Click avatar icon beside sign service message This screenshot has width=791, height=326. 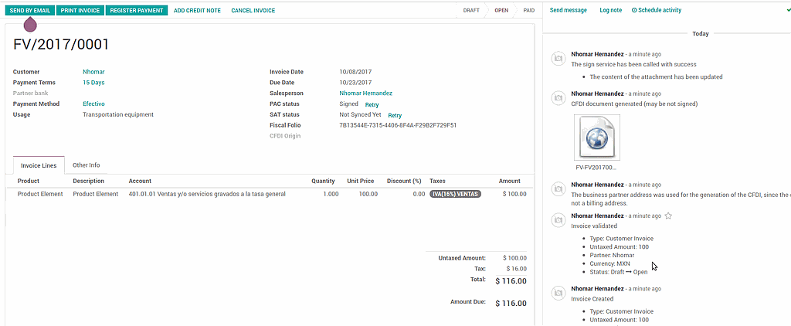558,59
